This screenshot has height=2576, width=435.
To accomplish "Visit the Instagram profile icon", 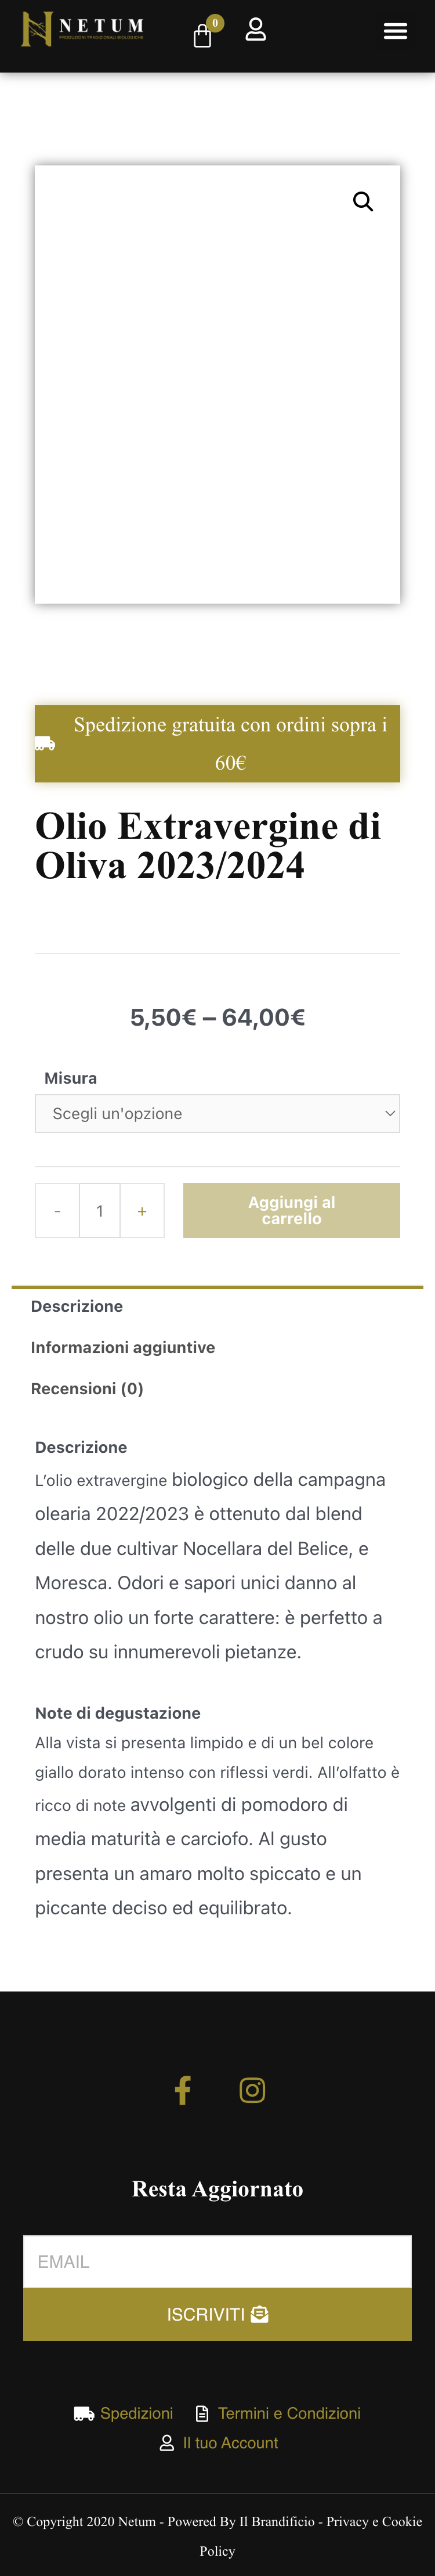I will point(252,2089).
